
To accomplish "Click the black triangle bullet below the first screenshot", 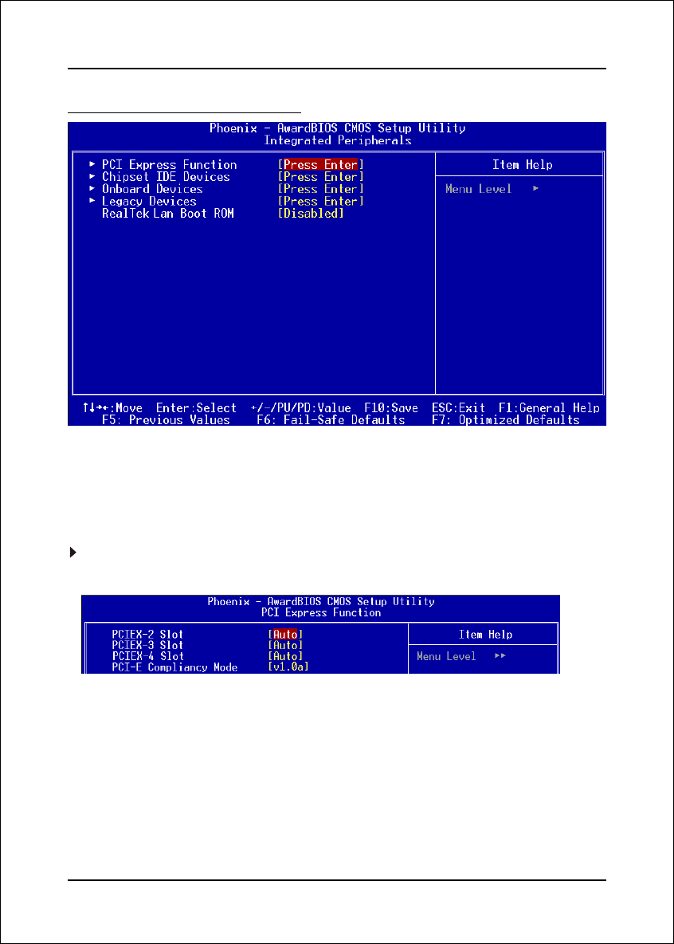I will tap(73, 553).
